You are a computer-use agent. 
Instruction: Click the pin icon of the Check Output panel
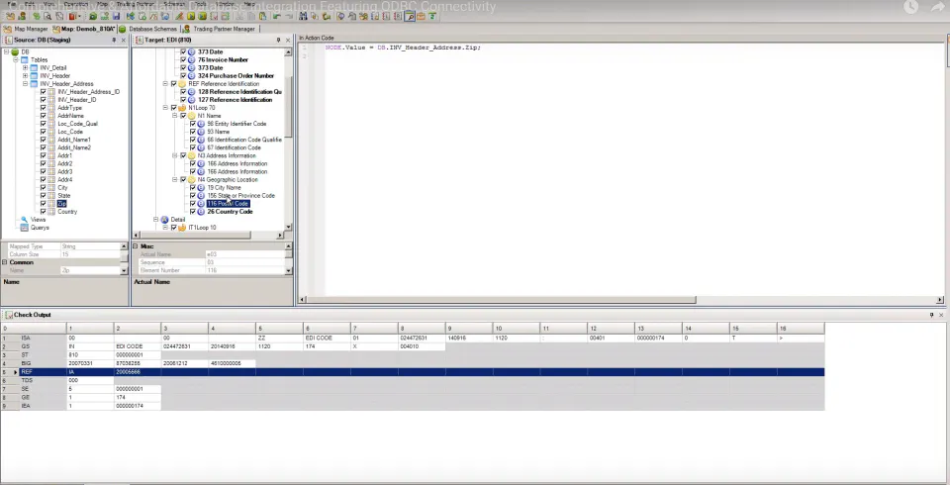tap(932, 315)
